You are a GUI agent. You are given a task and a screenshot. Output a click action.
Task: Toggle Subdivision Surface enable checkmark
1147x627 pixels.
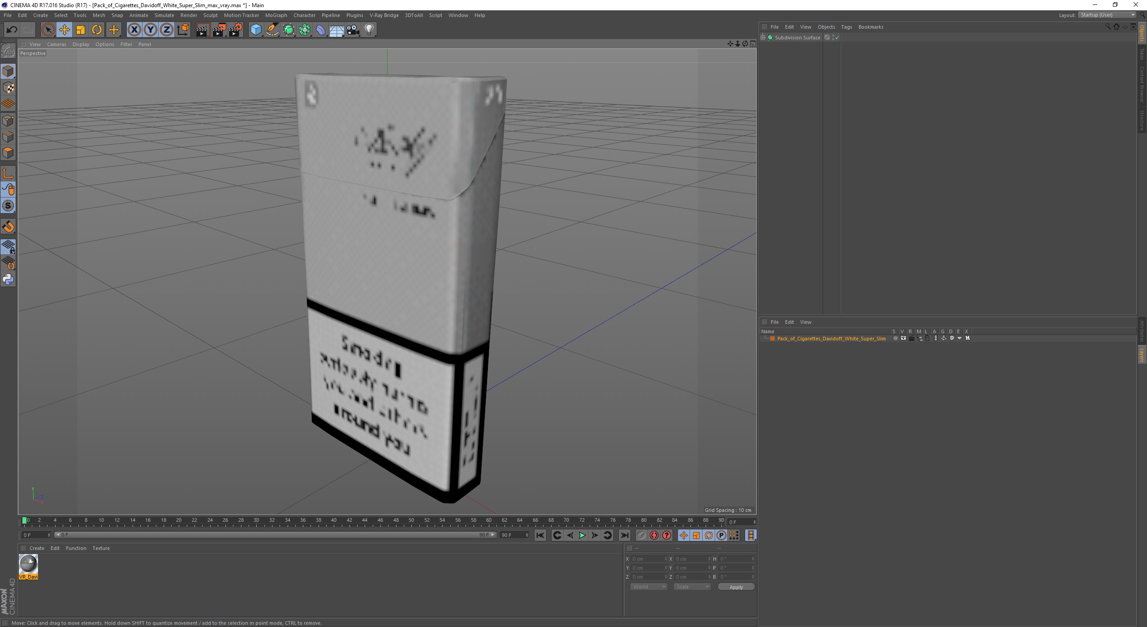[837, 38]
